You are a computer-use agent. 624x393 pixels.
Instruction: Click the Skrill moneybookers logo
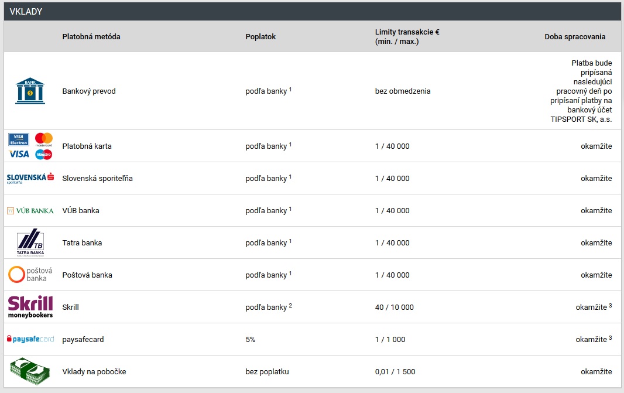click(x=30, y=307)
